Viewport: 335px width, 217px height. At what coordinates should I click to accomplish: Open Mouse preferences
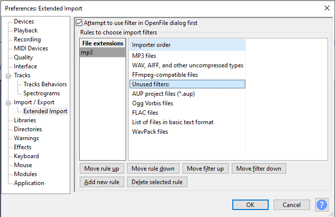point(23,165)
